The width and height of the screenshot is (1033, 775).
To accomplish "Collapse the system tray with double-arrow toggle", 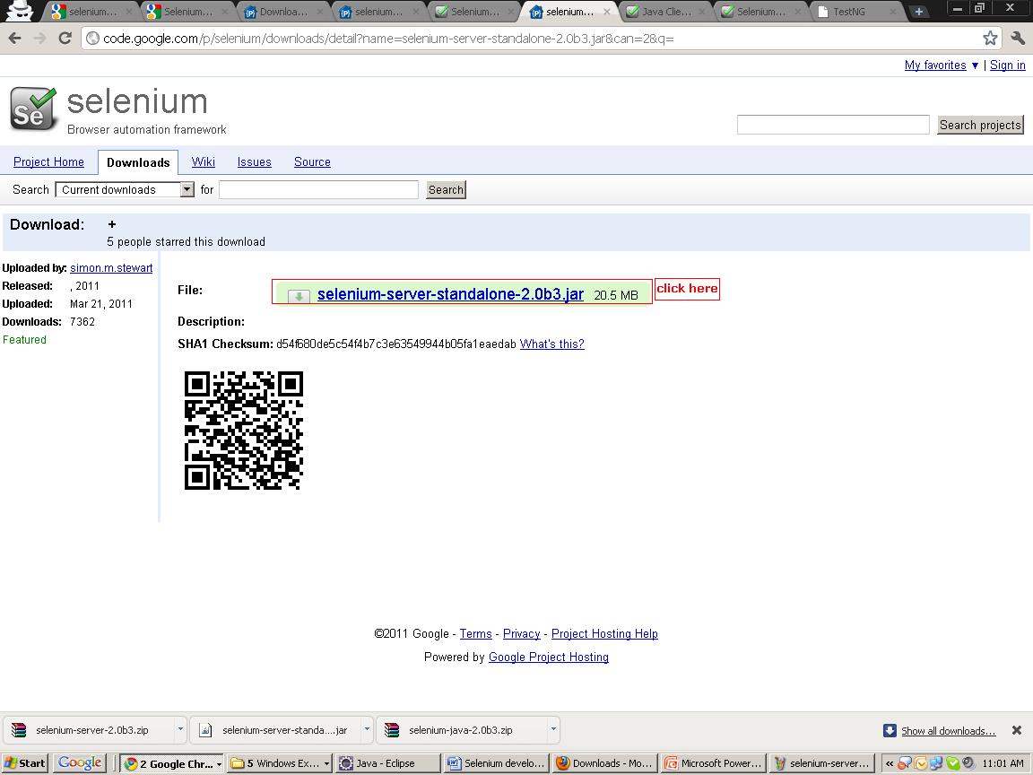I will tap(890, 763).
